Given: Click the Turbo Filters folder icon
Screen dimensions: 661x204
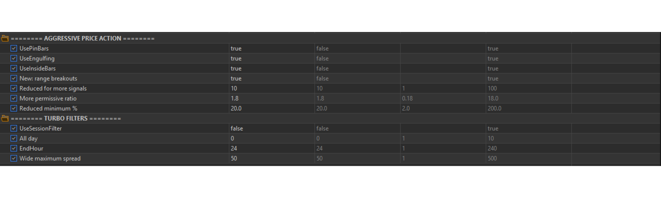Looking at the screenshot, I should tap(5, 118).
